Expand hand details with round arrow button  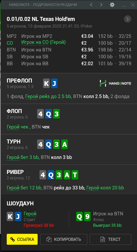pyautogui.click(x=128, y=19)
